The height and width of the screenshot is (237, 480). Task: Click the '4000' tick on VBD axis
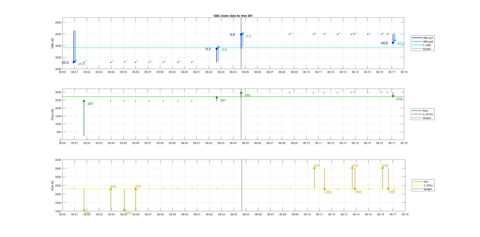[58, 69]
